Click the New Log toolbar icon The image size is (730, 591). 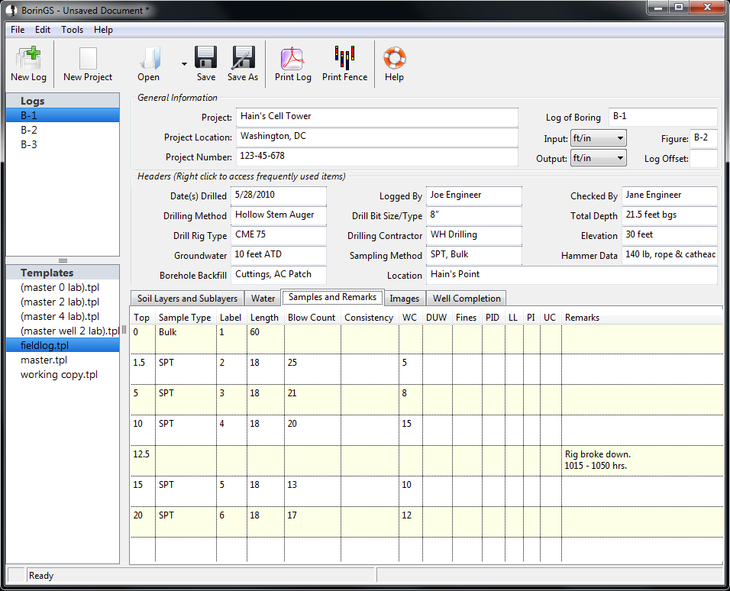click(28, 63)
